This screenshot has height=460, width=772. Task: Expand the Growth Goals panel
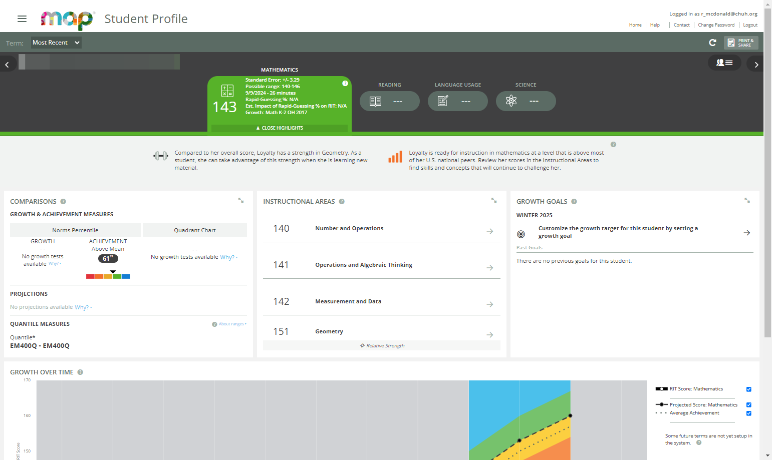point(747,200)
